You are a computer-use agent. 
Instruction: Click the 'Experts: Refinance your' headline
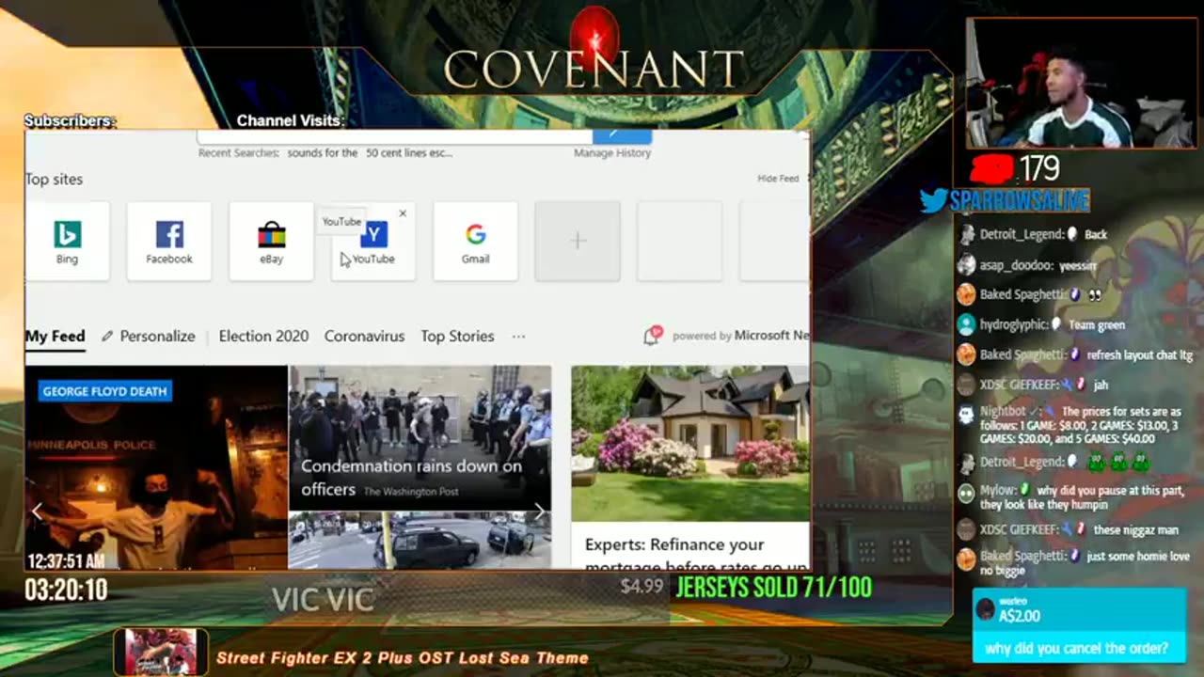(674, 544)
